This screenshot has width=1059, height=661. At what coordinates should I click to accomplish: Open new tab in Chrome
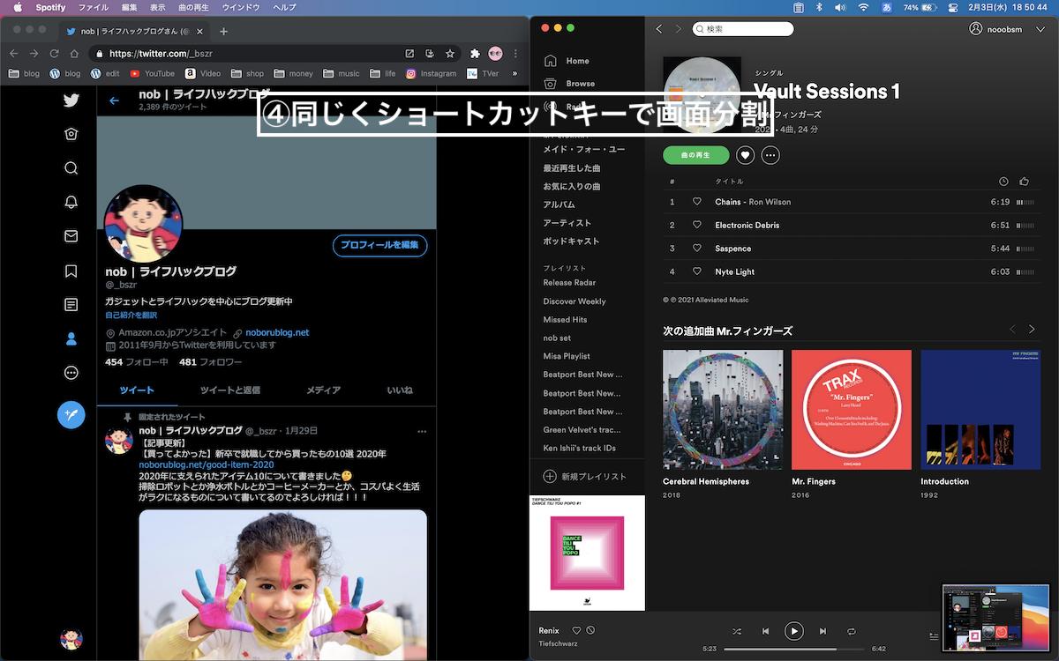pyautogui.click(x=223, y=31)
